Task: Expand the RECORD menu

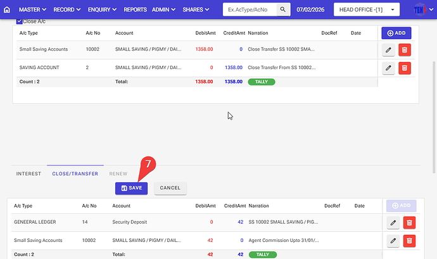Action: pos(66,10)
